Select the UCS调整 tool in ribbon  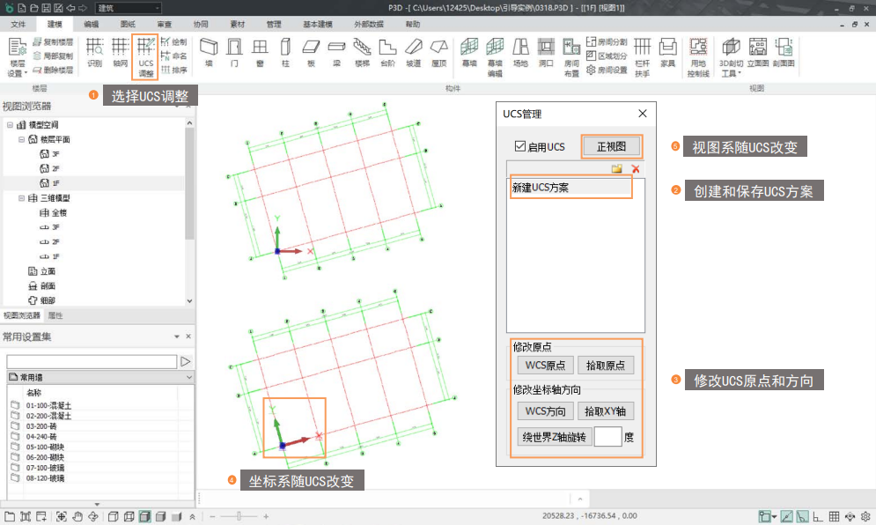(x=145, y=57)
